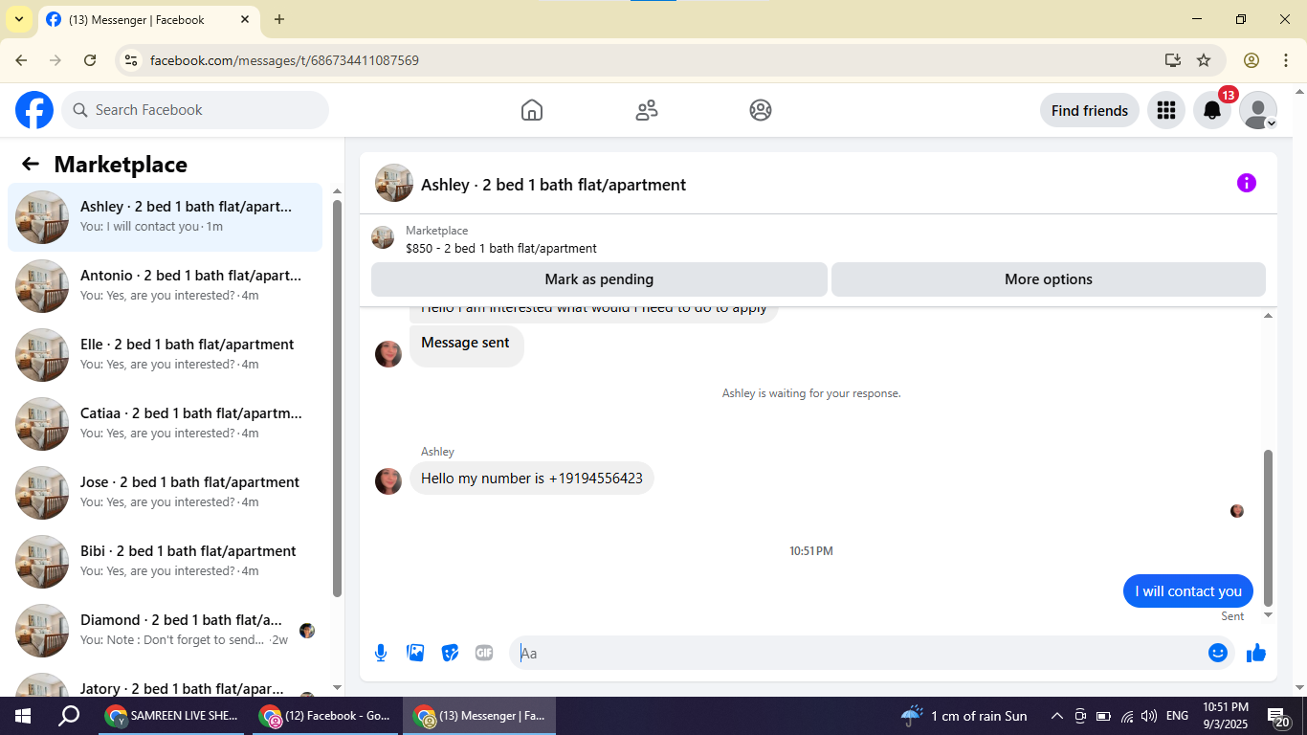
Task: Attach a file using the photo icon
Action: (415, 653)
